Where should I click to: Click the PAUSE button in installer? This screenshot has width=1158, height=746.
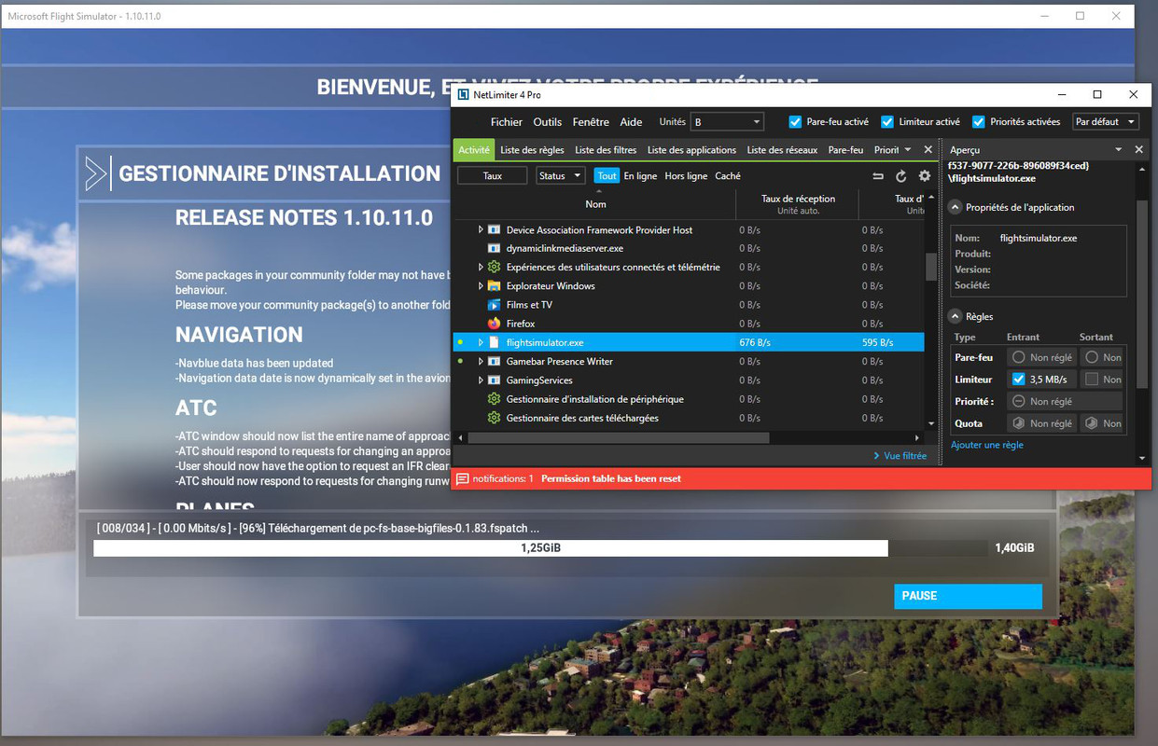pos(968,596)
